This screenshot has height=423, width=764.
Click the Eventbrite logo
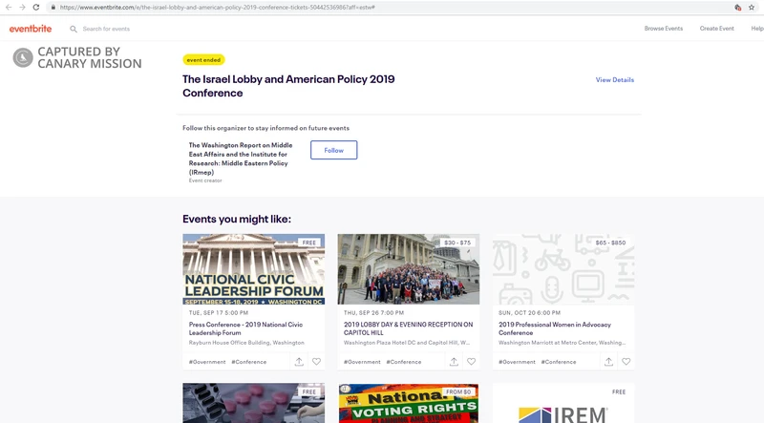pyautogui.click(x=31, y=29)
